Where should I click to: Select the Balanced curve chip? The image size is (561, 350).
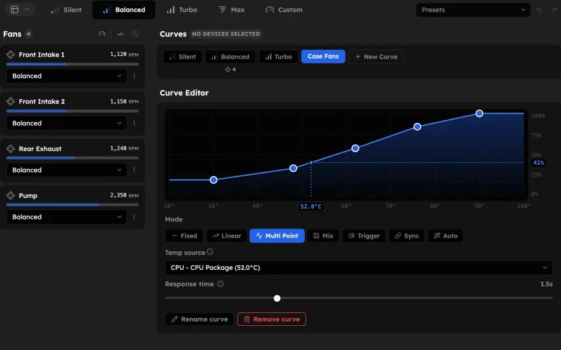(230, 57)
